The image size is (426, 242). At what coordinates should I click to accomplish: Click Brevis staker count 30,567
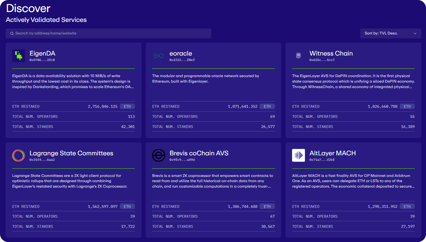pyautogui.click(x=268, y=226)
